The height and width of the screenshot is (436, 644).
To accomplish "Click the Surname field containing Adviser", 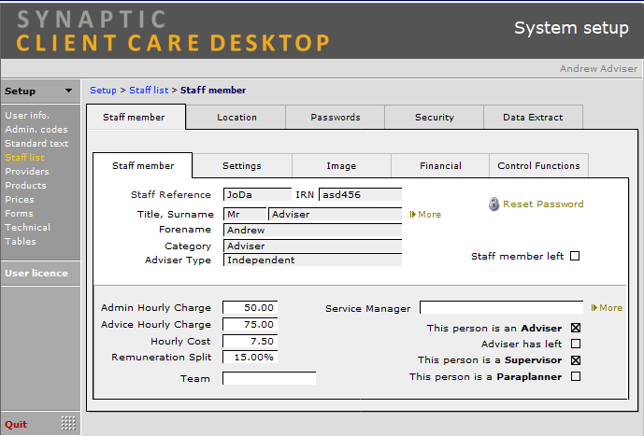I will tap(336, 214).
